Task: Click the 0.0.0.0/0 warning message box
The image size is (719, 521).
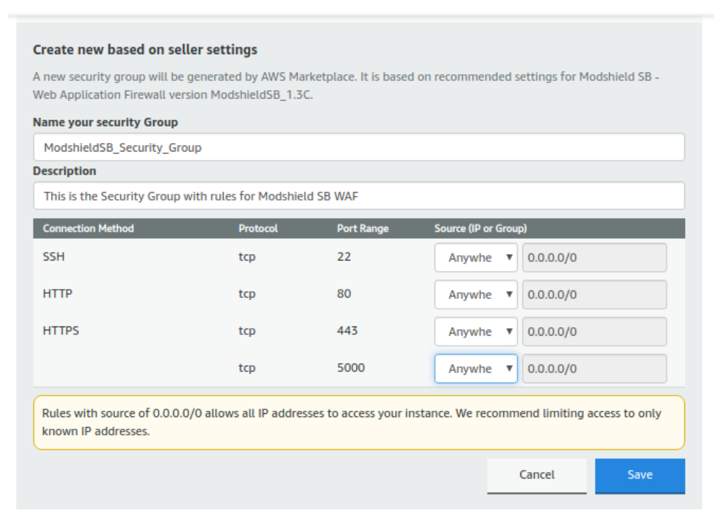Action: [x=358, y=422]
